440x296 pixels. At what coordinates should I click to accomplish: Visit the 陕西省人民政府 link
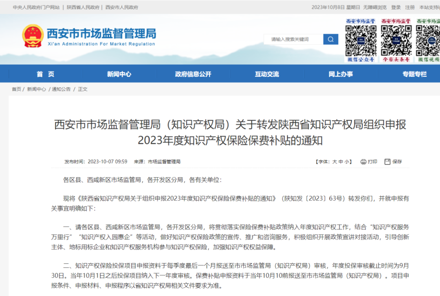coord(83,7)
